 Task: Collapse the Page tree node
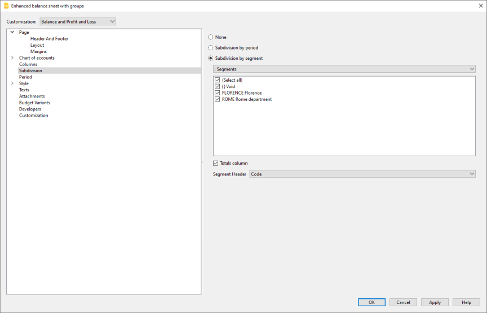(x=12, y=32)
